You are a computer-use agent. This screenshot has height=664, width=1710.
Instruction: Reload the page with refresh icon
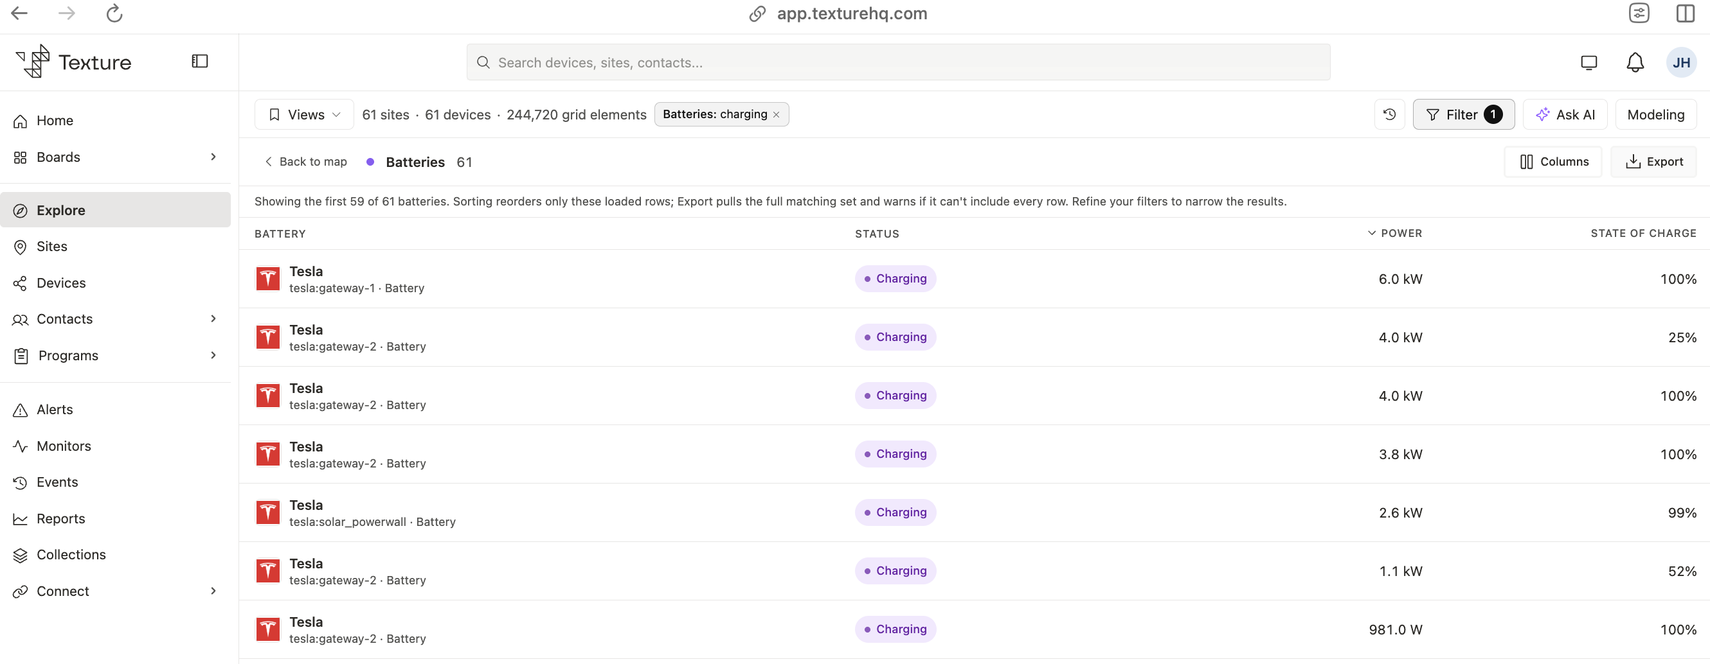(x=114, y=13)
